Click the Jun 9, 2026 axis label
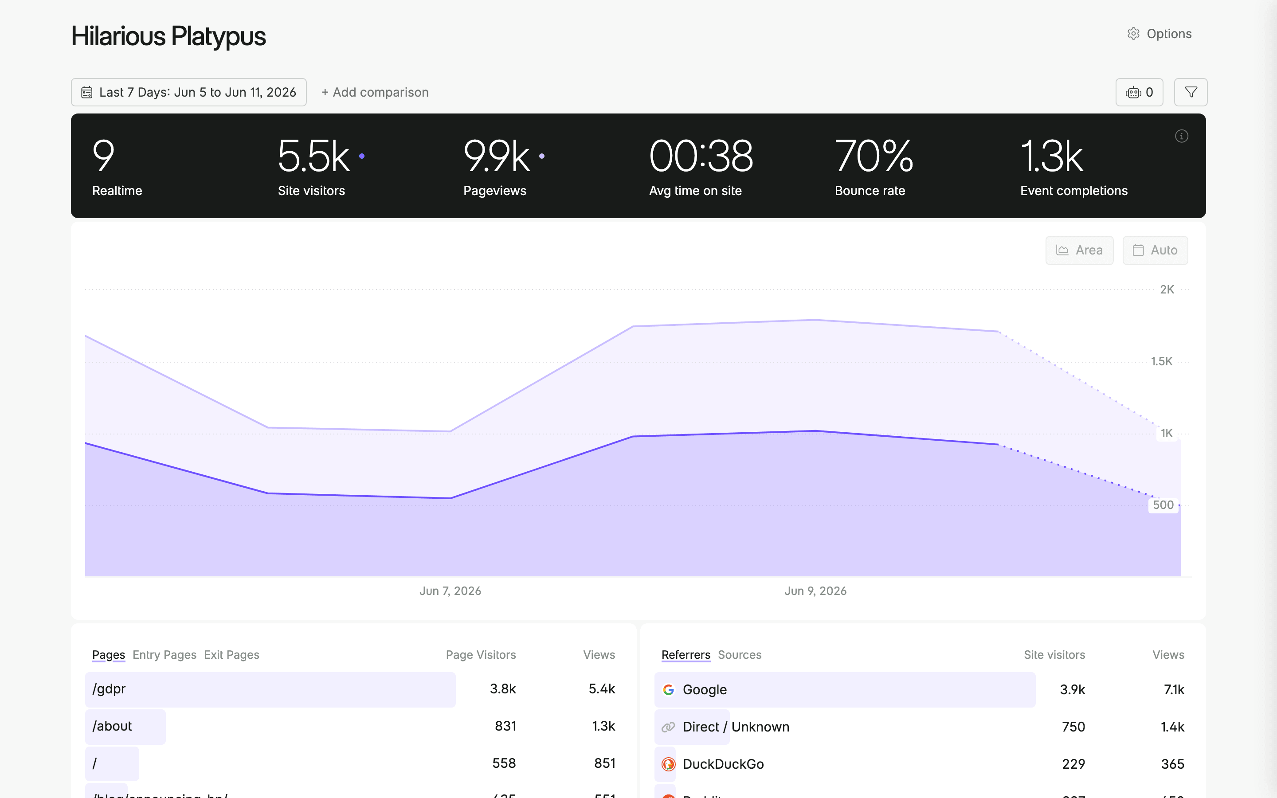 coord(815,591)
